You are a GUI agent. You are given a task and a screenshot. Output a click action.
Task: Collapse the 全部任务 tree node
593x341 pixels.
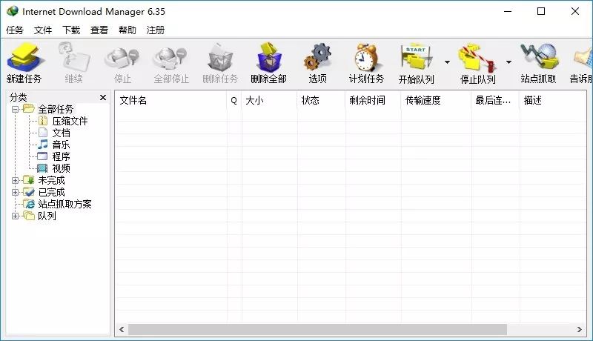tap(15, 110)
